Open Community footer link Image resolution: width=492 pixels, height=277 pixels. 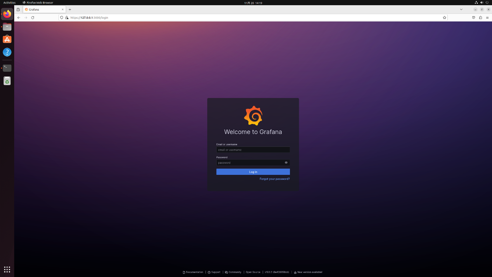[x=233, y=272]
